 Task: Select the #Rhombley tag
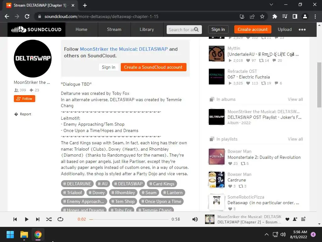coord(123,193)
